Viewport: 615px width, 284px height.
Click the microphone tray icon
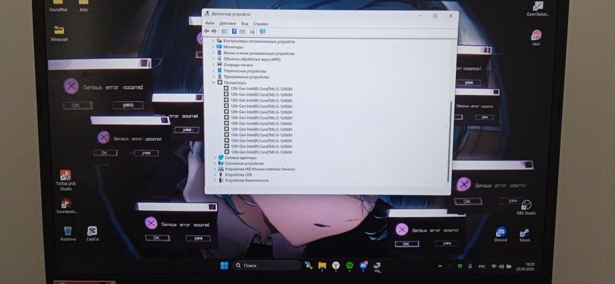pyautogui.click(x=470, y=266)
